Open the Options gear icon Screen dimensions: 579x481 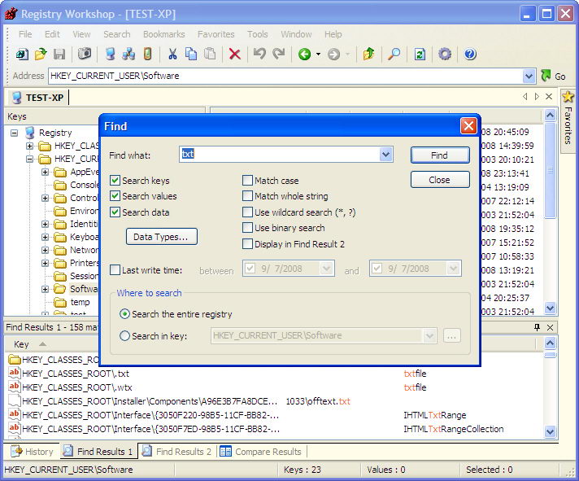(445, 55)
